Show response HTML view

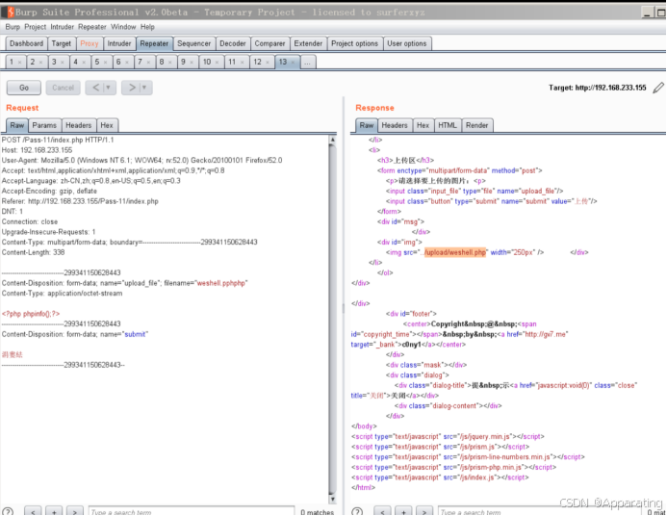coord(448,125)
